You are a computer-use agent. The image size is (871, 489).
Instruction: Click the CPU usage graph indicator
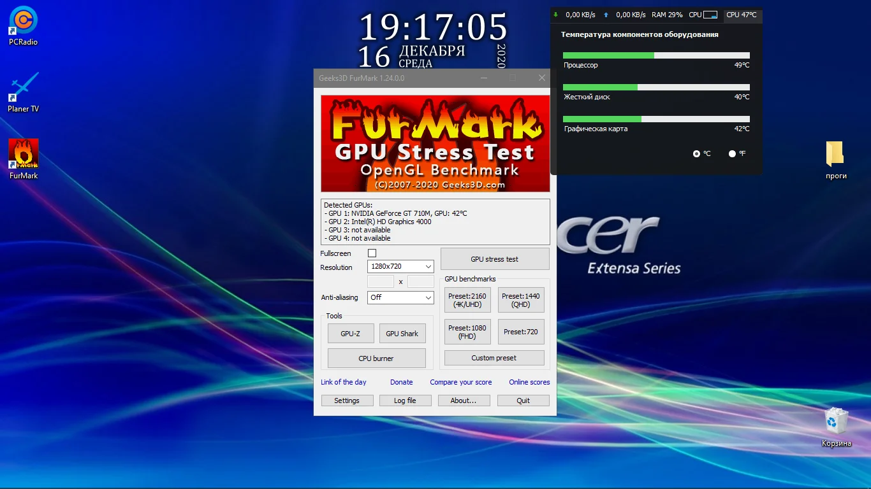(710, 15)
